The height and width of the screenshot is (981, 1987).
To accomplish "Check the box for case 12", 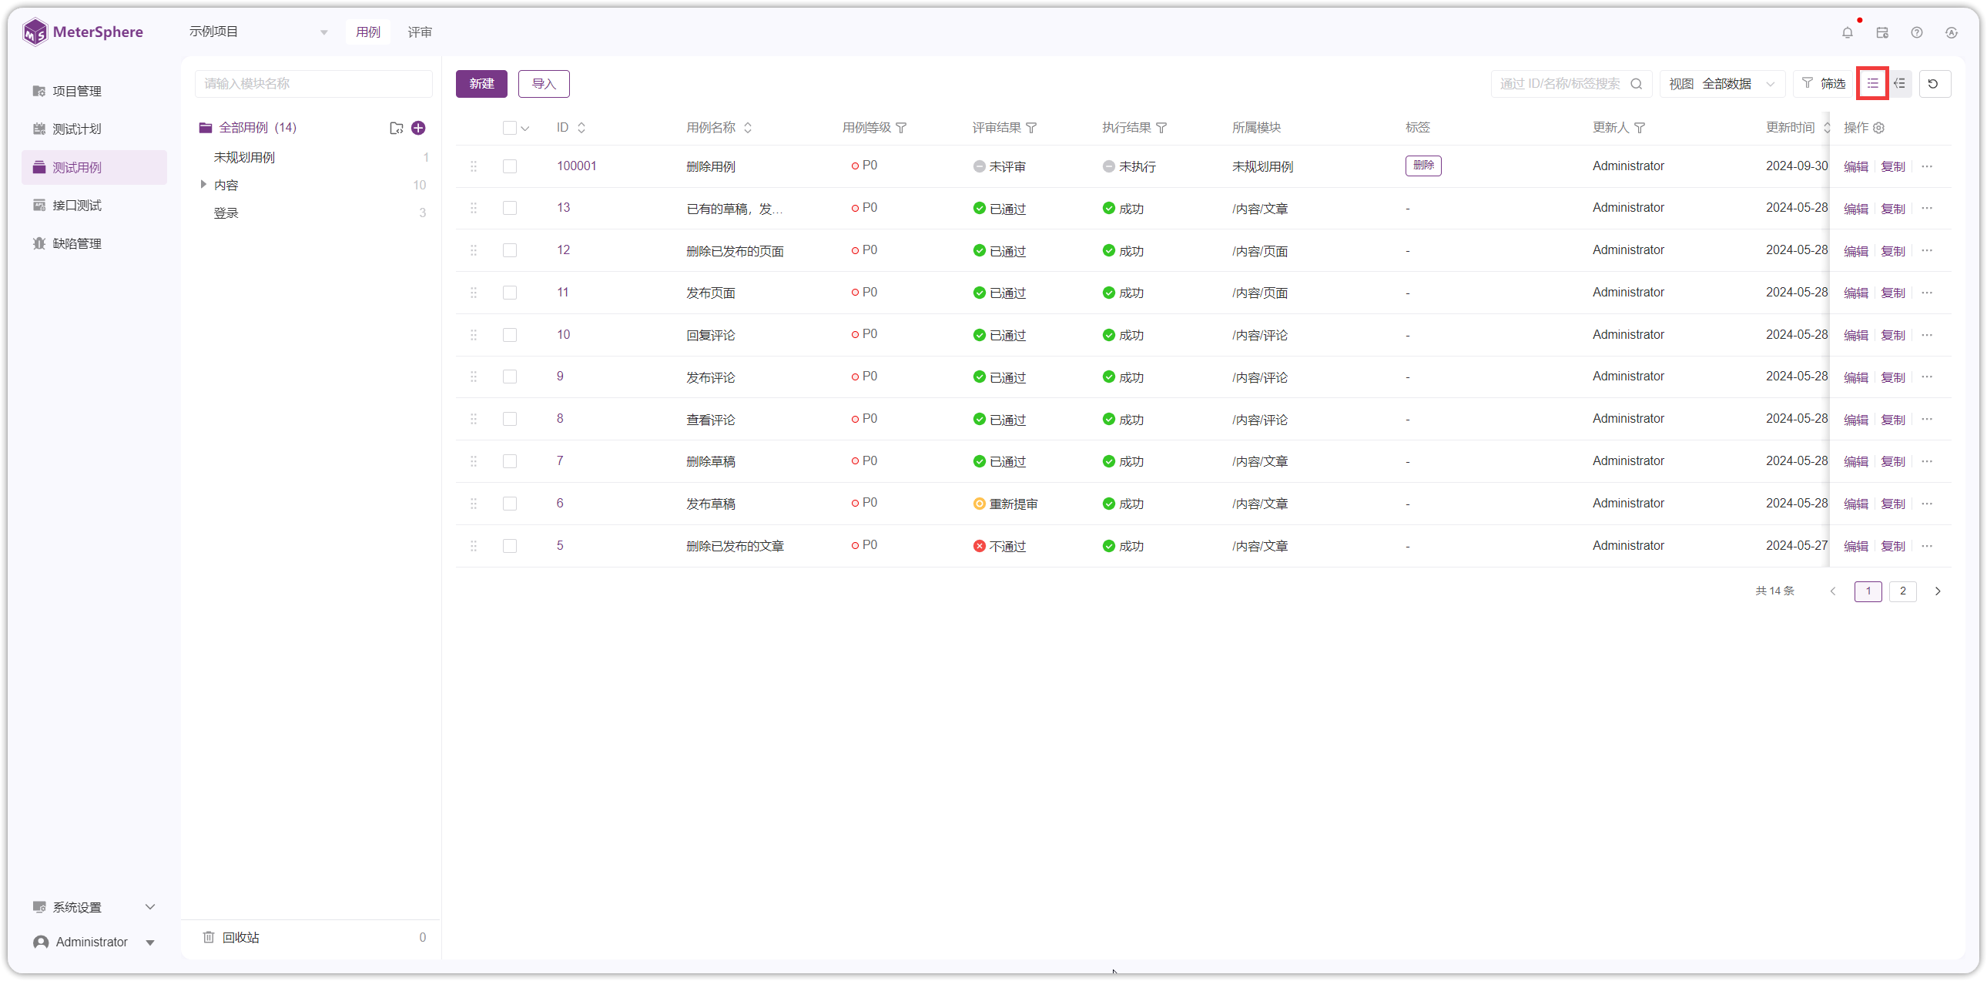I will point(509,251).
